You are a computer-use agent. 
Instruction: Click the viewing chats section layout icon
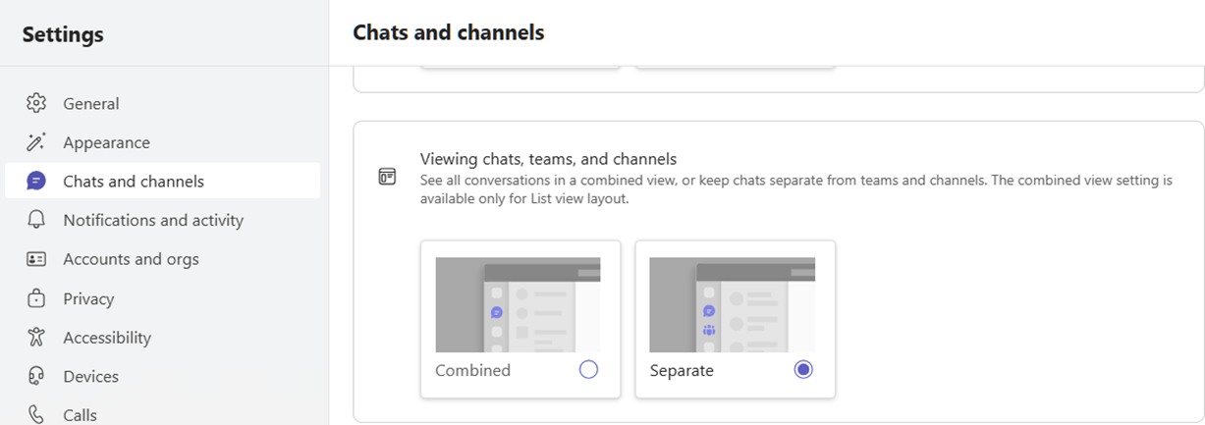[x=388, y=177]
